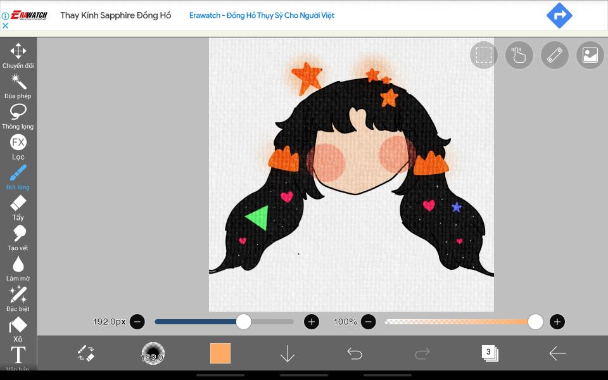Viewport: 608px width, 380px height.
Task: Open the stabilizer hand gesture settings
Action: pyautogui.click(x=519, y=55)
